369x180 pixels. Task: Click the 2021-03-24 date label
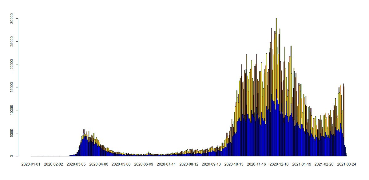pyautogui.click(x=347, y=164)
